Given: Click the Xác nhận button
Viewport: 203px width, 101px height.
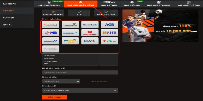Looking at the screenshot, I should click(54, 97).
